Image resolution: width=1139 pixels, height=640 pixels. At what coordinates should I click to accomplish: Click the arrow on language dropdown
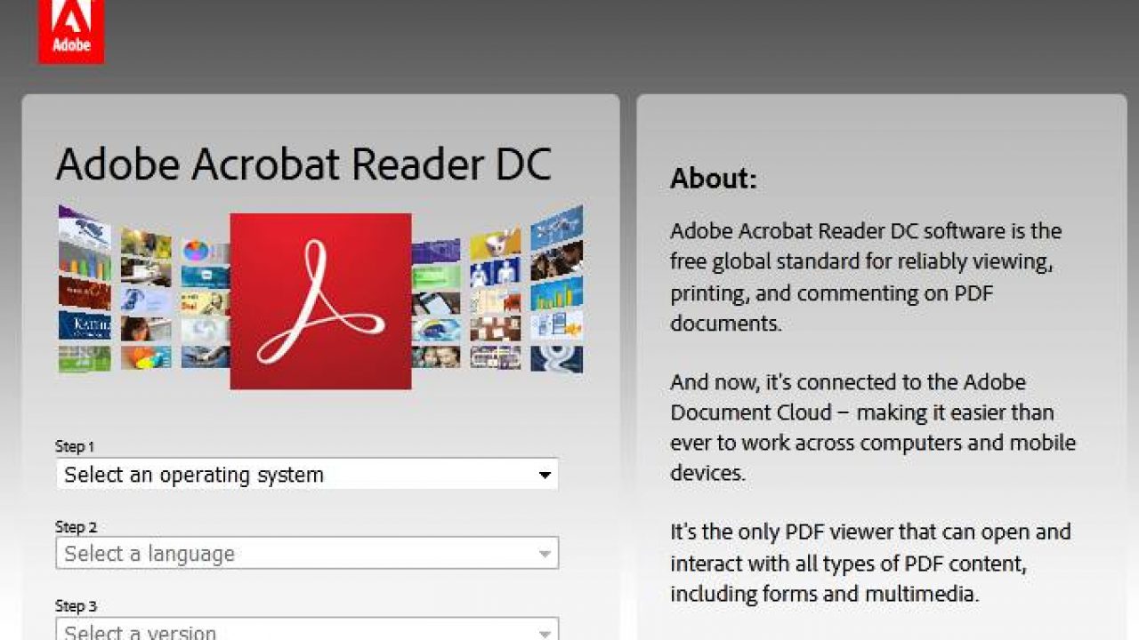(545, 555)
